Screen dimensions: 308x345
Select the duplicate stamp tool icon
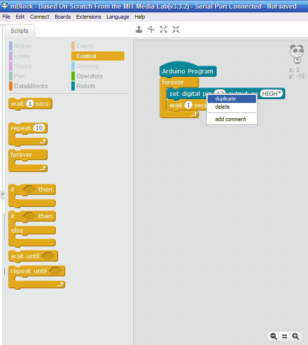[x=139, y=29]
